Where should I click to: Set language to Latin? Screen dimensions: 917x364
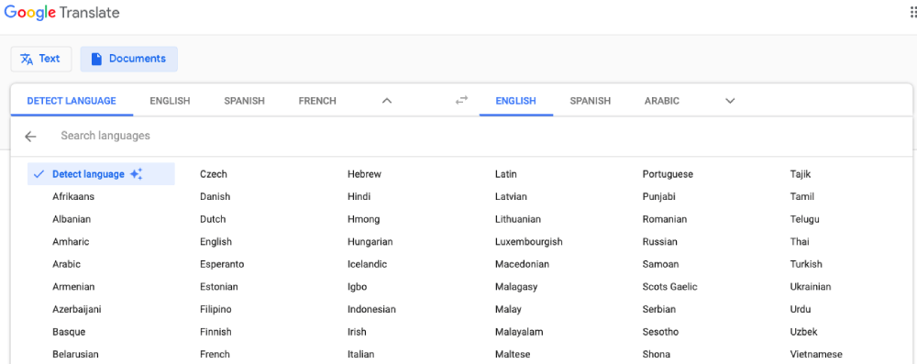click(x=506, y=174)
